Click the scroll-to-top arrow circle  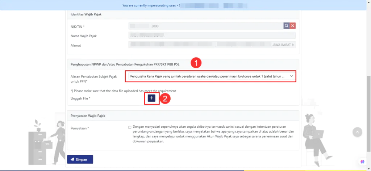357,132
